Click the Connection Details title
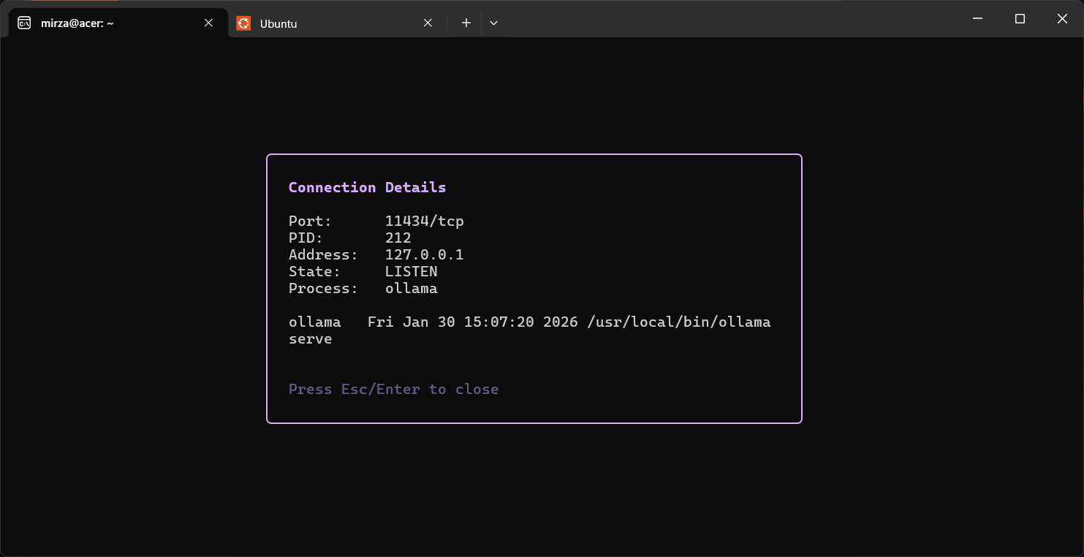Image resolution: width=1084 pixels, height=557 pixels. 367,187
